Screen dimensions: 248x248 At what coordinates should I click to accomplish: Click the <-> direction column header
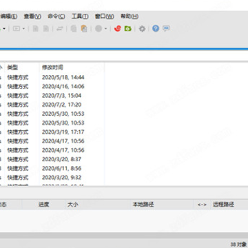(202, 205)
